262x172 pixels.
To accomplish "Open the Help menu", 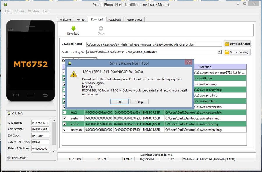I will coord(46,11).
